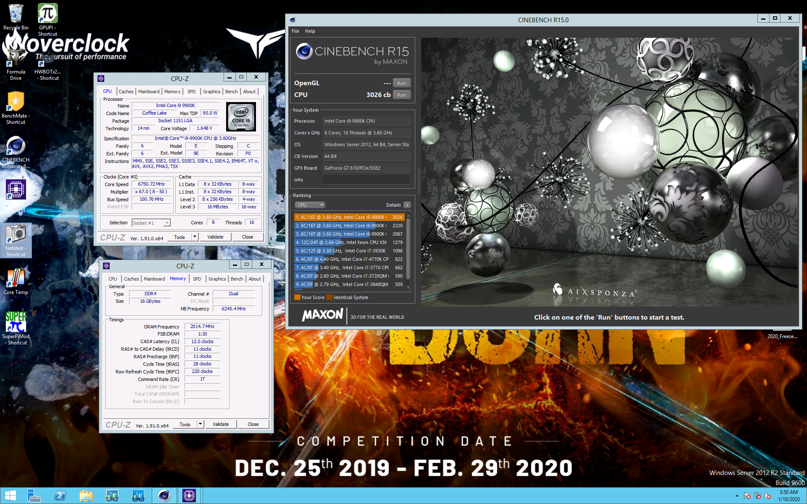Open SPD tab in top CPU-Z
807x504 pixels.
click(192, 92)
